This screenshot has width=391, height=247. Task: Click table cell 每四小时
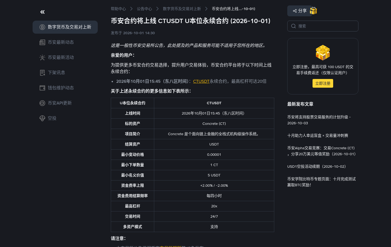(x=214, y=196)
